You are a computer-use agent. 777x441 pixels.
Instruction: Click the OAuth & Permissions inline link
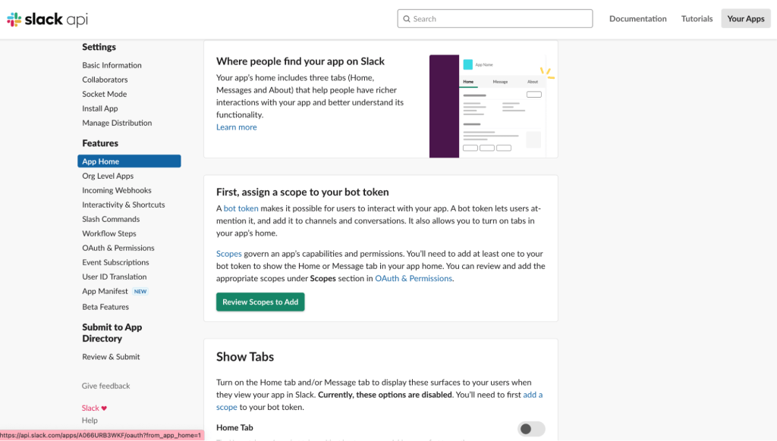coord(414,278)
